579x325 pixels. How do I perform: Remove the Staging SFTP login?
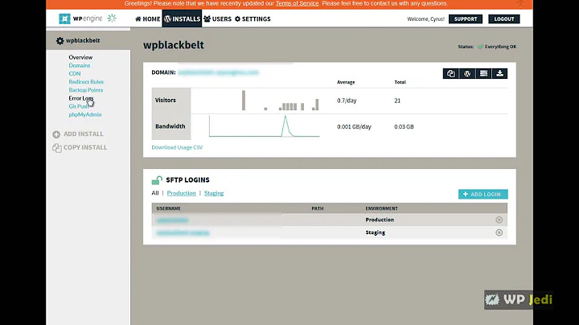tap(499, 232)
